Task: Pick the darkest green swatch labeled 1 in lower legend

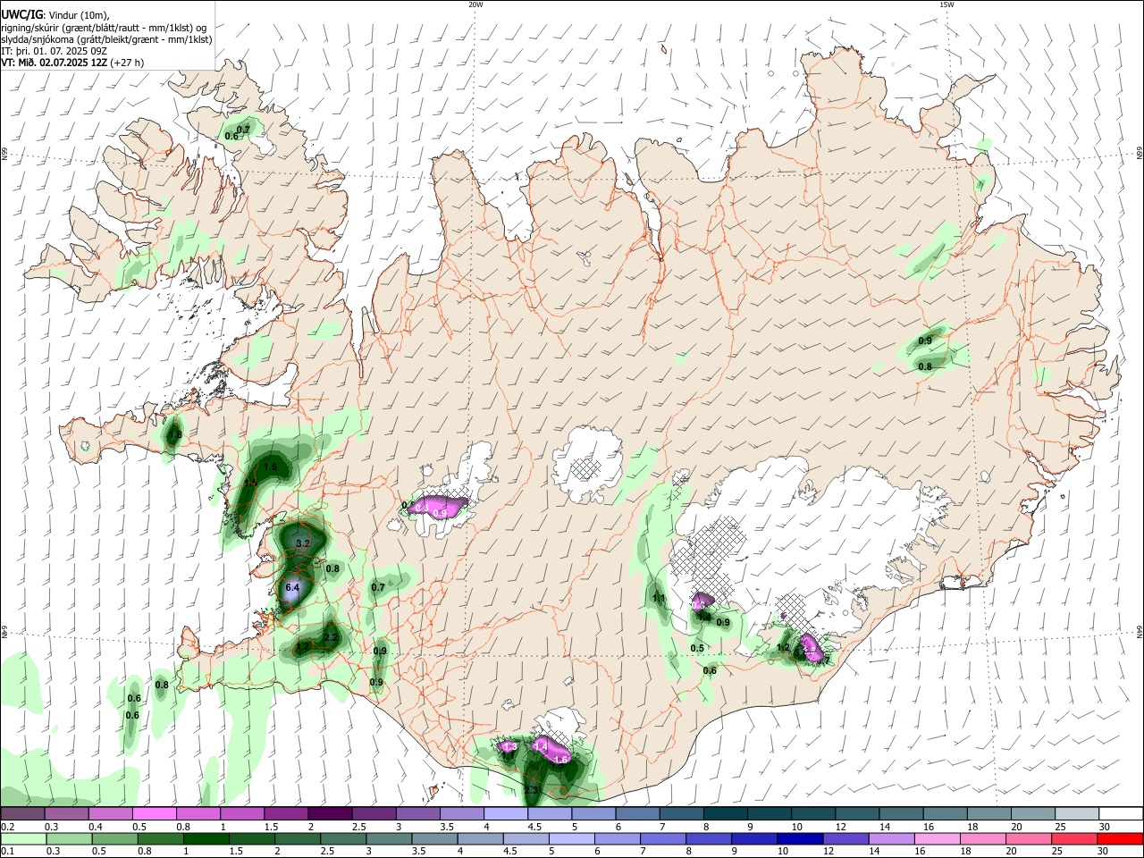Action: 206,838
